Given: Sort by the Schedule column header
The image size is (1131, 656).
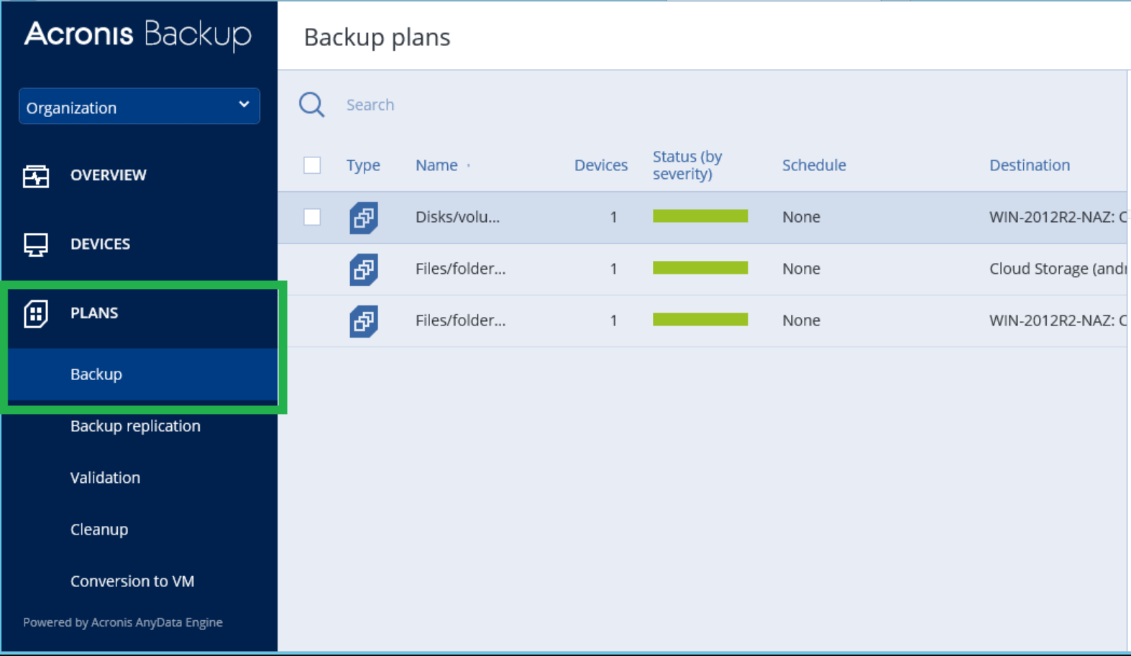Looking at the screenshot, I should (814, 165).
